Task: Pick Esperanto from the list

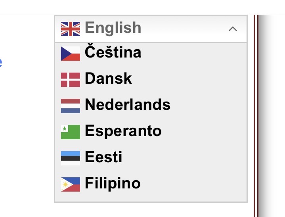Action: tap(123, 131)
